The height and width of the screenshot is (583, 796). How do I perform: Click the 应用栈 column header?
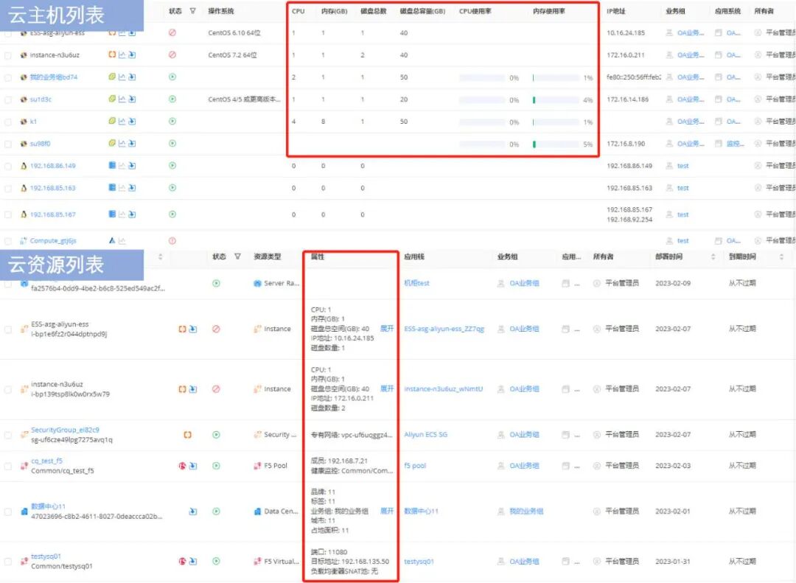point(414,256)
